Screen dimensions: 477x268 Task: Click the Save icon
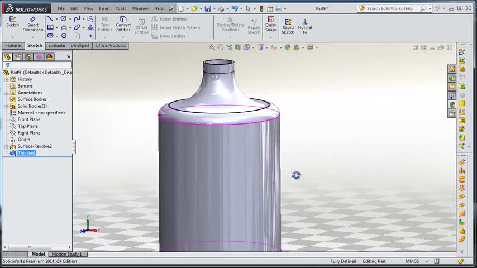coord(208,8)
